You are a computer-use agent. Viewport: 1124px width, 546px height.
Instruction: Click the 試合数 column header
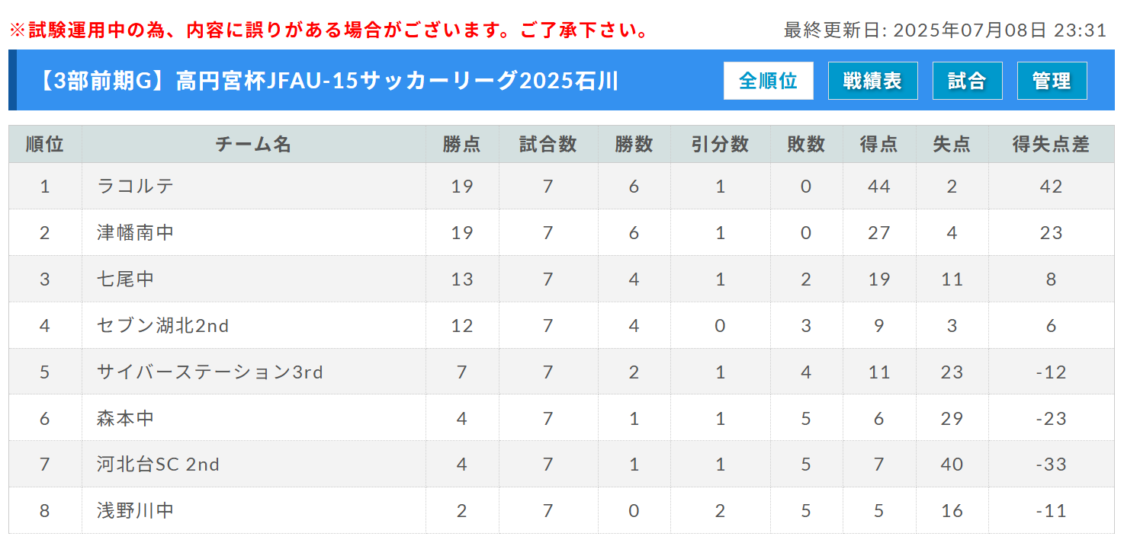pyautogui.click(x=548, y=144)
